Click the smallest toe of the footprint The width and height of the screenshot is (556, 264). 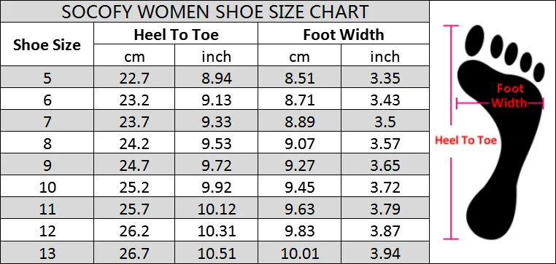point(539,72)
